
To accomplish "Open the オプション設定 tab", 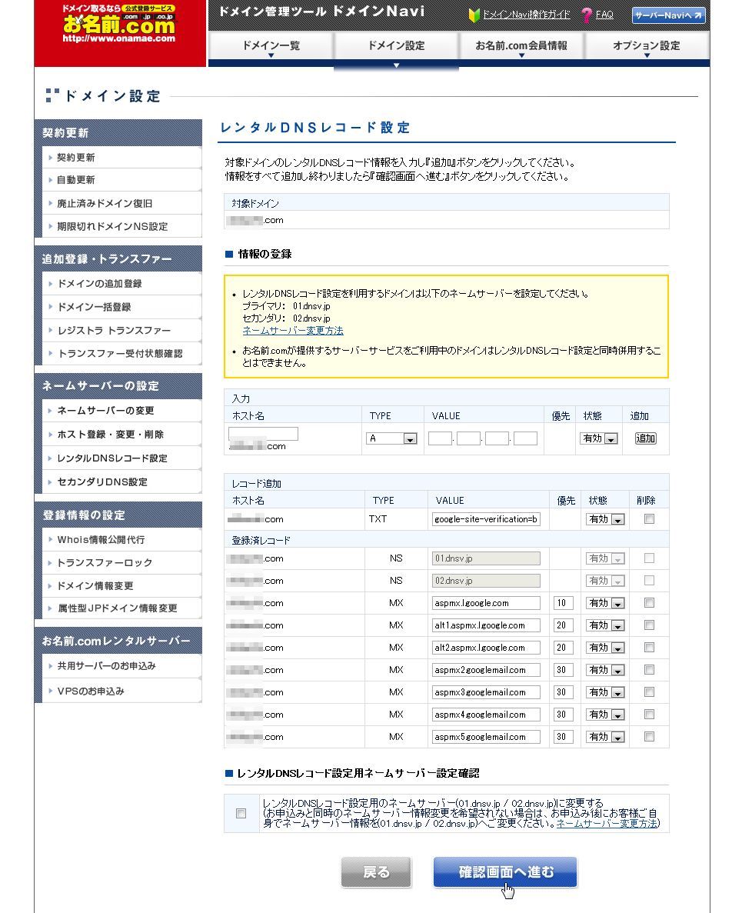I will click(x=647, y=46).
